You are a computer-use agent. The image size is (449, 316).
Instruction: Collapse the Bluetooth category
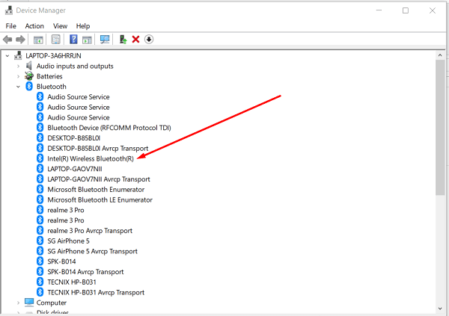click(18, 87)
